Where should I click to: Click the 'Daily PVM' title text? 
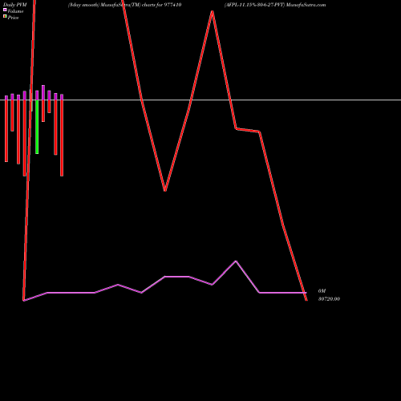coord(15,5)
